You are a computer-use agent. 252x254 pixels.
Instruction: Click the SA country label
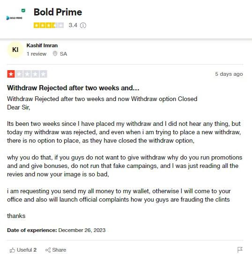pyautogui.click(x=63, y=54)
